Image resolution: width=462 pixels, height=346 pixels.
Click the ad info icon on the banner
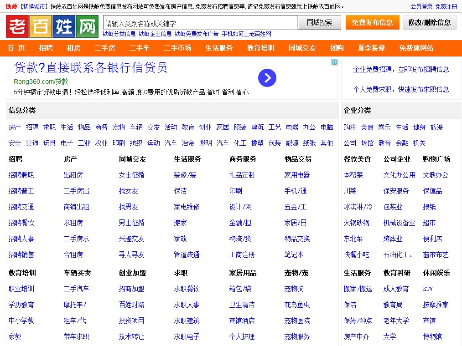(x=334, y=62)
